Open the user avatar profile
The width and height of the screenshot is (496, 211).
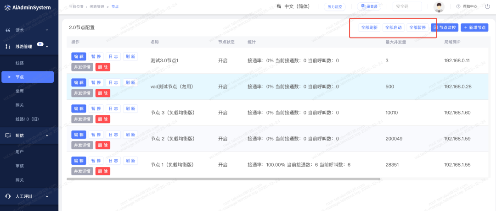click(x=439, y=7)
